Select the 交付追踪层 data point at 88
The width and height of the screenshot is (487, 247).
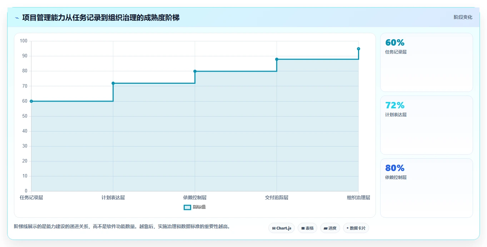point(277,59)
